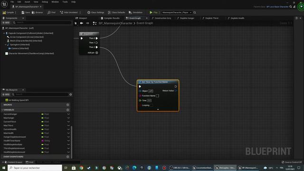
Task: Open Class Defaults
Action: [x=116, y=12]
